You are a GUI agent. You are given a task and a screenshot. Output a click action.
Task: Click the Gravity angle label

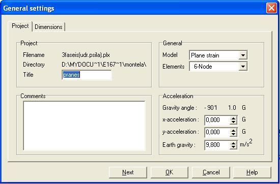[180, 108]
